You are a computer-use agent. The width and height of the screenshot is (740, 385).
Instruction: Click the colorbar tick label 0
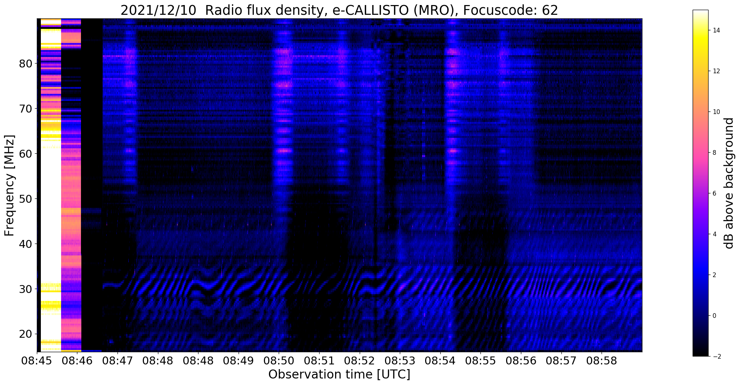[x=714, y=316]
